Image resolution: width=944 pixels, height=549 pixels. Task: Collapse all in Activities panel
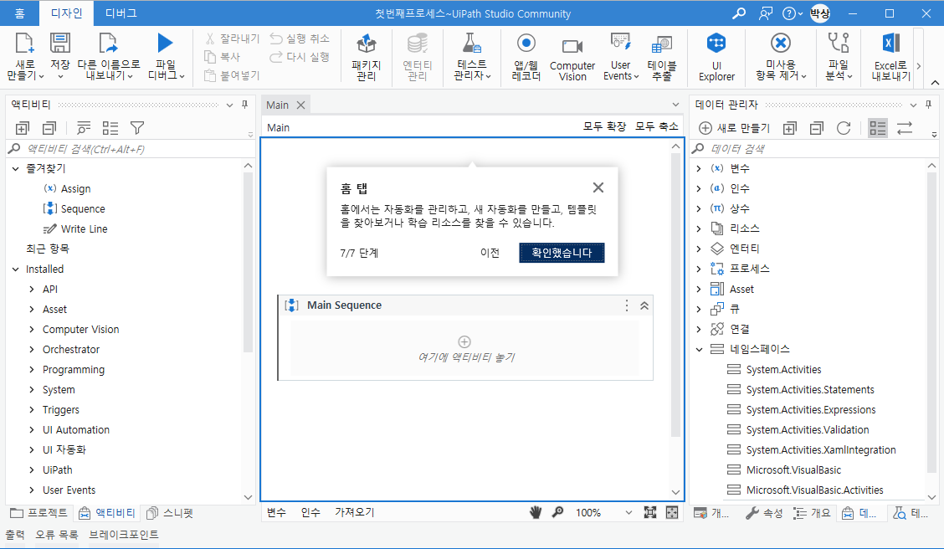pos(49,127)
